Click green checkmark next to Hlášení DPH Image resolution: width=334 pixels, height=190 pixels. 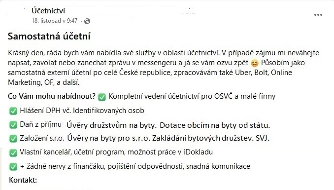[13, 111]
